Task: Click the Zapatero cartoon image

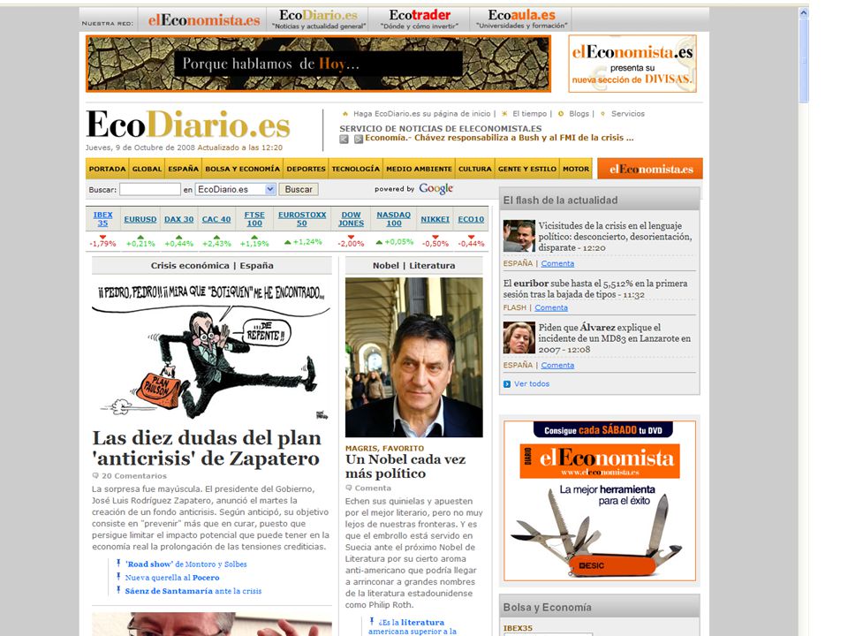Action: point(211,352)
